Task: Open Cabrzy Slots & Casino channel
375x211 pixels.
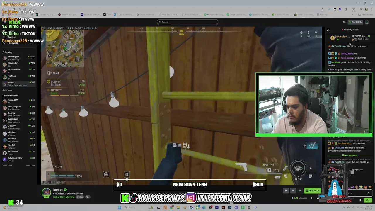Action: click(19, 114)
